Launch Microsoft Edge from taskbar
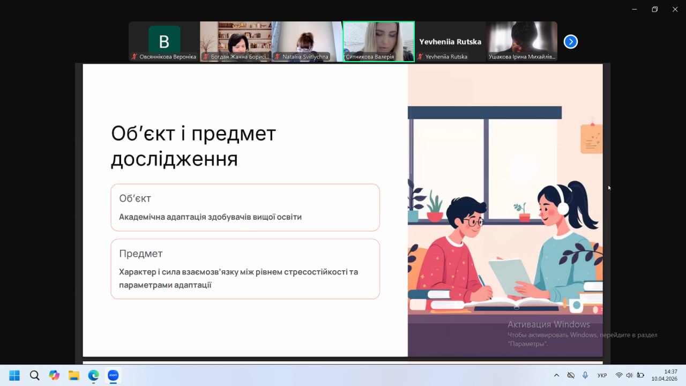Image resolution: width=686 pixels, height=386 pixels. pos(93,375)
